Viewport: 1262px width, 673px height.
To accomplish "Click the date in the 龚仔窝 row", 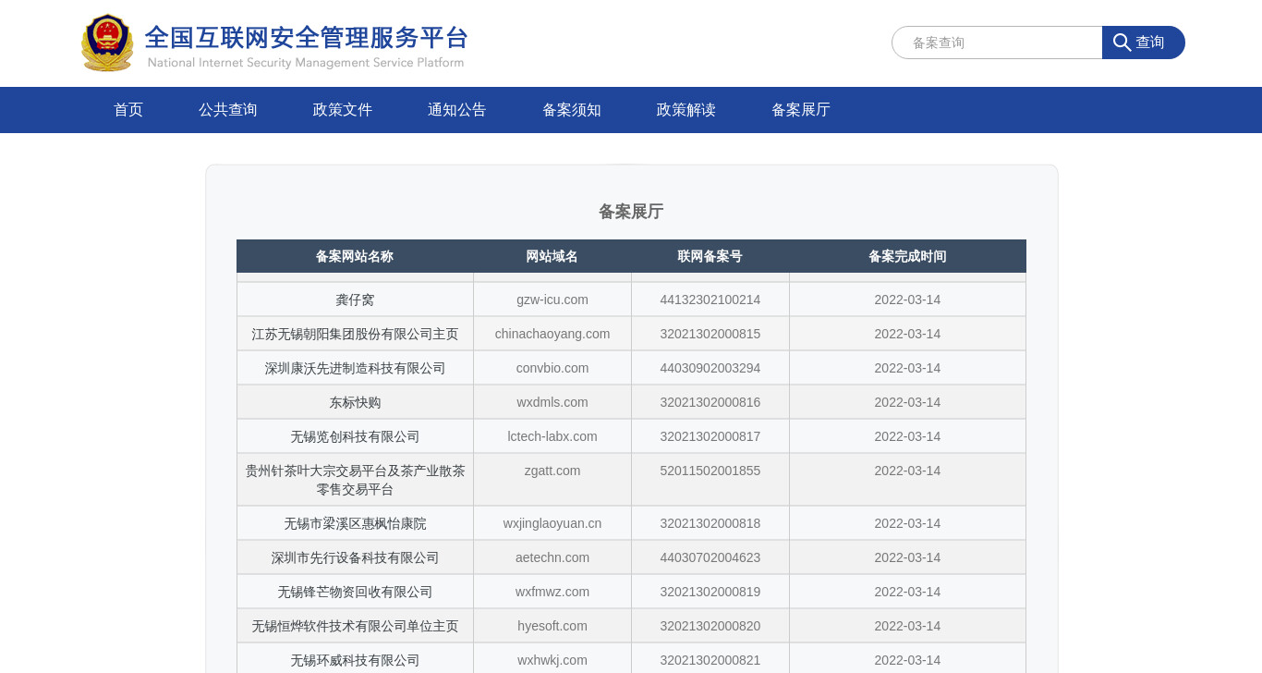I will (x=907, y=300).
